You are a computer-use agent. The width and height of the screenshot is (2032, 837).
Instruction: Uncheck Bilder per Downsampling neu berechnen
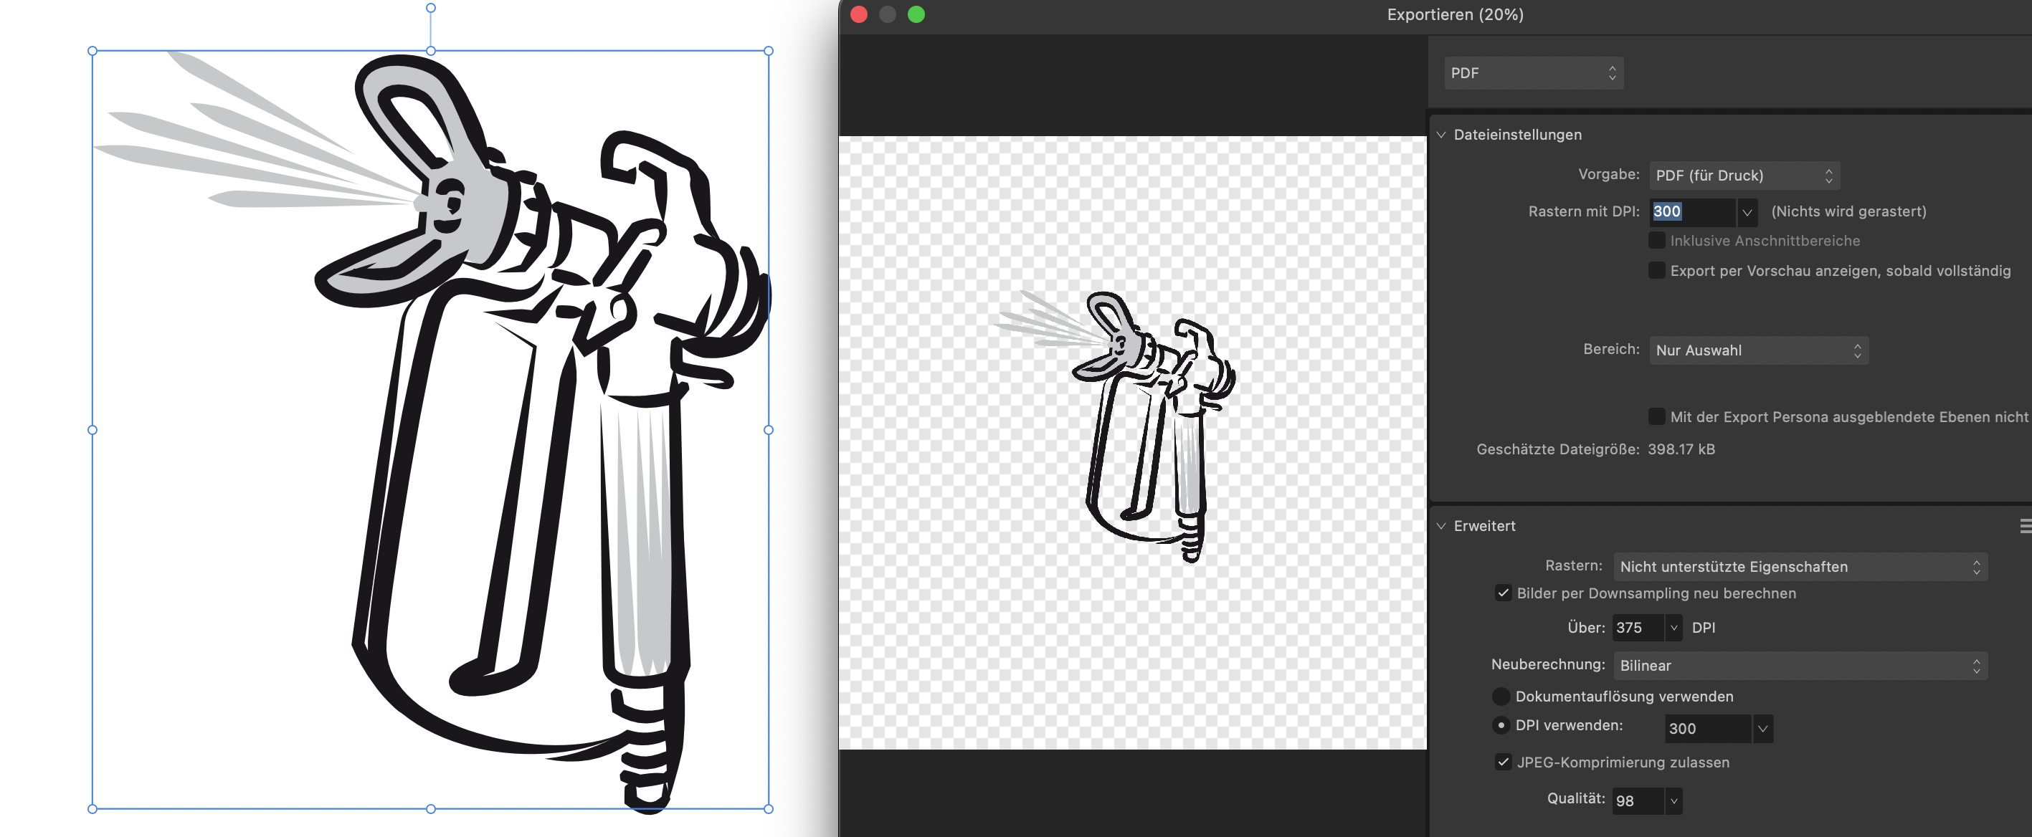[x=1503, y=593]
